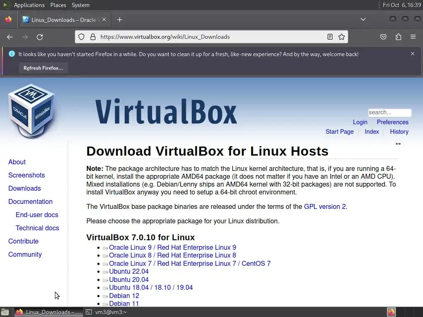The width and height of the screenshot is (423, 317).
Task: Download the Debian 12 package
Action: tap(124, 296)
